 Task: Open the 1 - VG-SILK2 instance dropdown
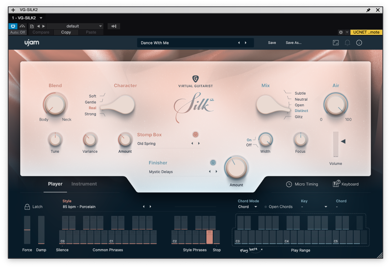coord(27,18)
